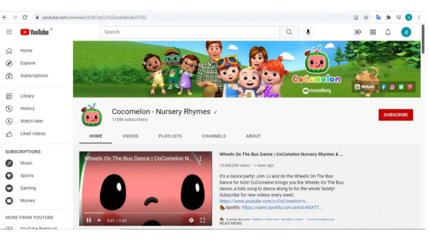Enter fullscreen on the video player
The image size is (429, 241).
pos(203,220)
